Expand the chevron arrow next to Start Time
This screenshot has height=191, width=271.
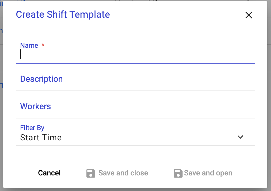coord(240,137)
